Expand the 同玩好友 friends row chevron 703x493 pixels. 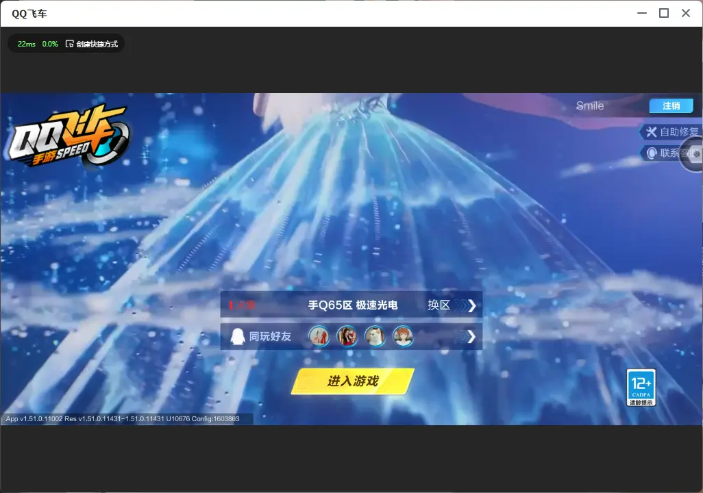(x=467, y=337)
